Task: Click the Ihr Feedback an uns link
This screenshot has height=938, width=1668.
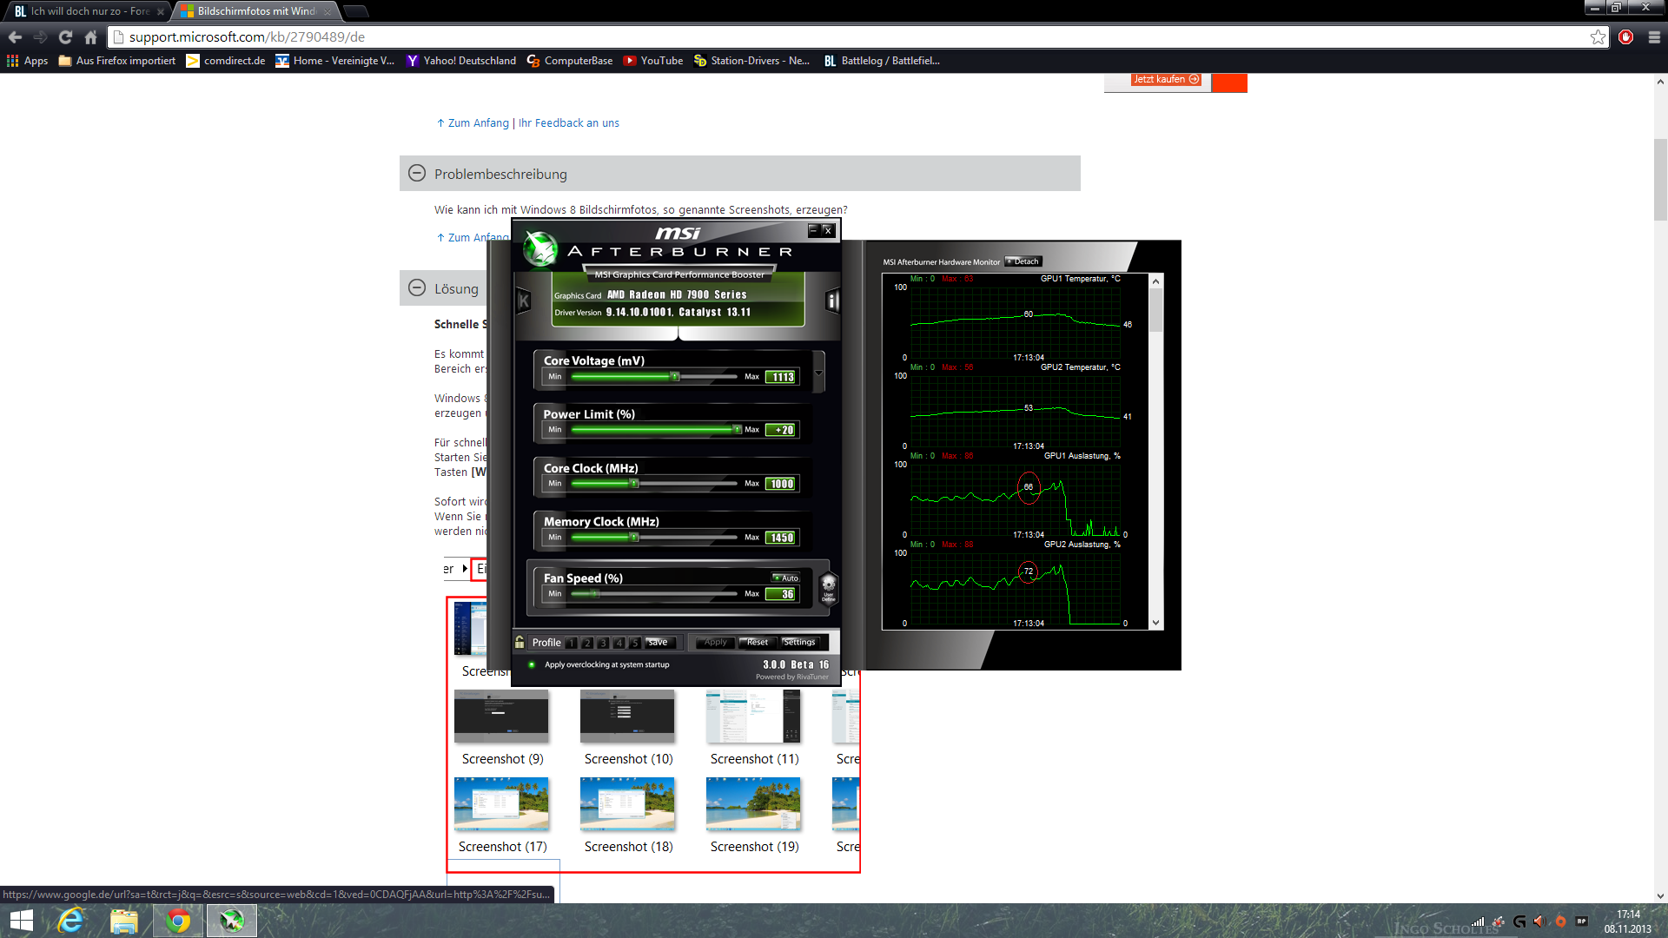Action: point(569,123)
